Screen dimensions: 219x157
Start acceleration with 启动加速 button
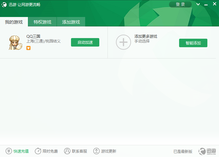click(85, 42)
